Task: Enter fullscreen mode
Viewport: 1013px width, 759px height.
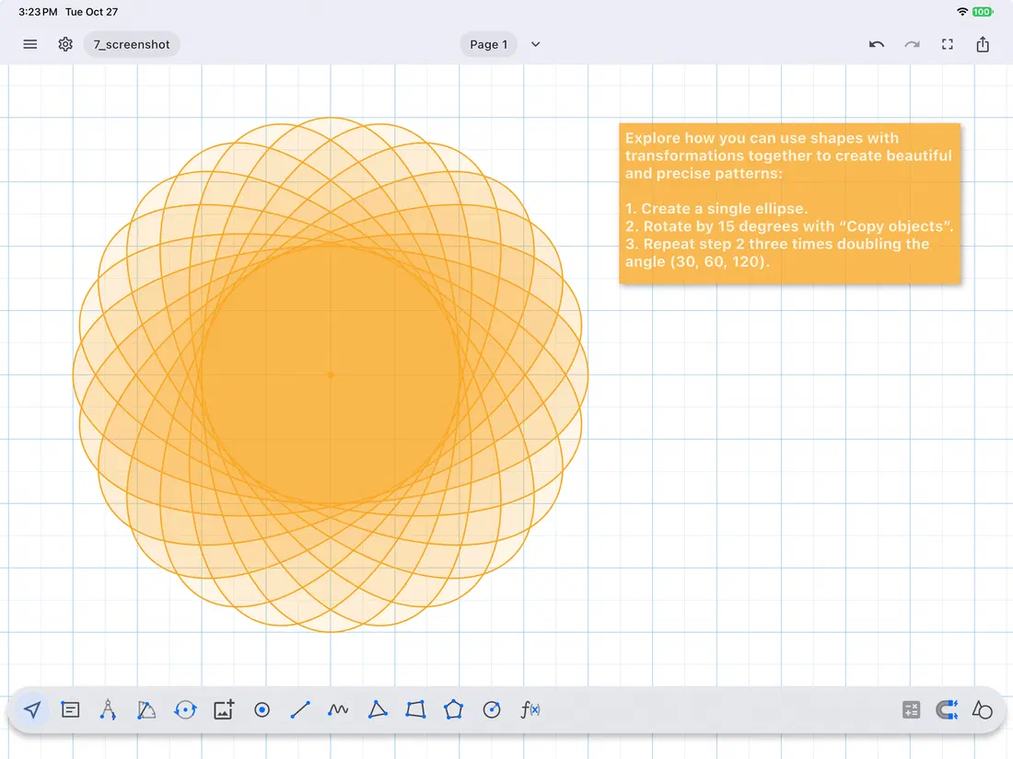Action: [947, 44]
